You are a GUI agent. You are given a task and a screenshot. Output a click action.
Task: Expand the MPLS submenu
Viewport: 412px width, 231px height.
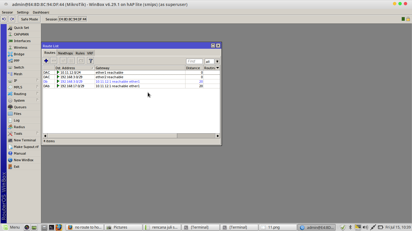point(24,87)
